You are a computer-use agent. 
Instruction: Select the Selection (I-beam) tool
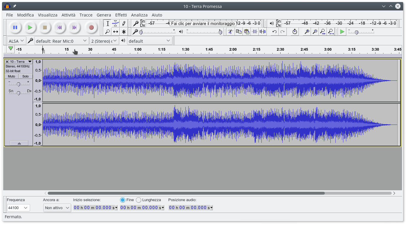click(x=108, y=24)
